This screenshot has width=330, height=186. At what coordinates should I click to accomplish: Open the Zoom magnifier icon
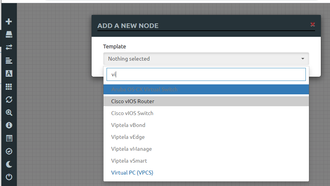9,112
